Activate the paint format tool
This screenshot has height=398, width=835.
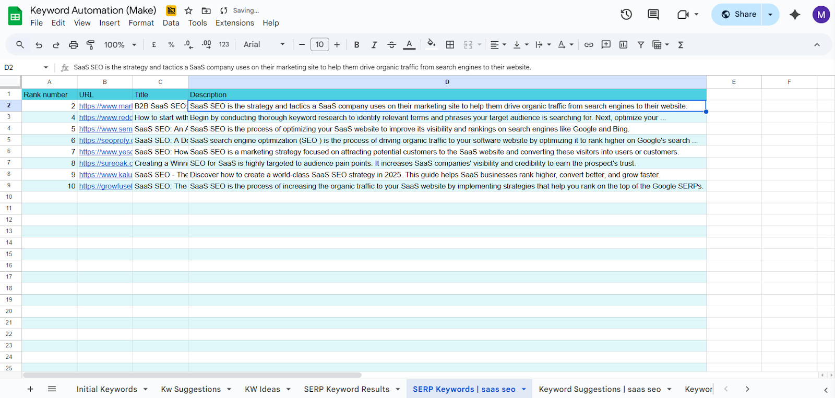[90, 45]
